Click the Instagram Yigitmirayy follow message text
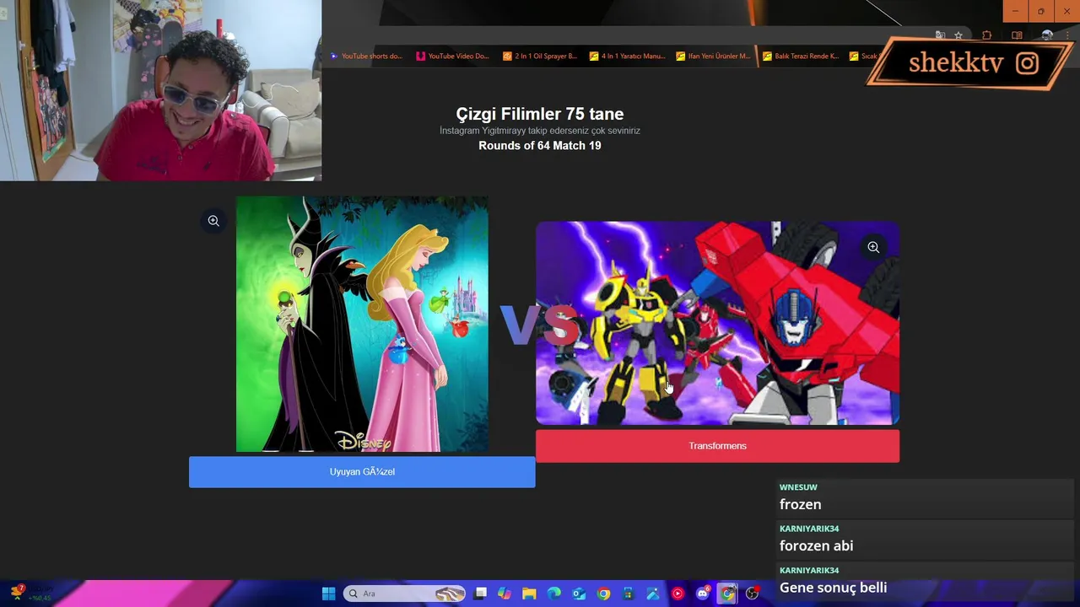 click(540, 131)
